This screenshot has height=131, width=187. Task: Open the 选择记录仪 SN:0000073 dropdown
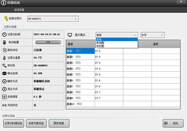pyautogui.click(x=53, y=19)
